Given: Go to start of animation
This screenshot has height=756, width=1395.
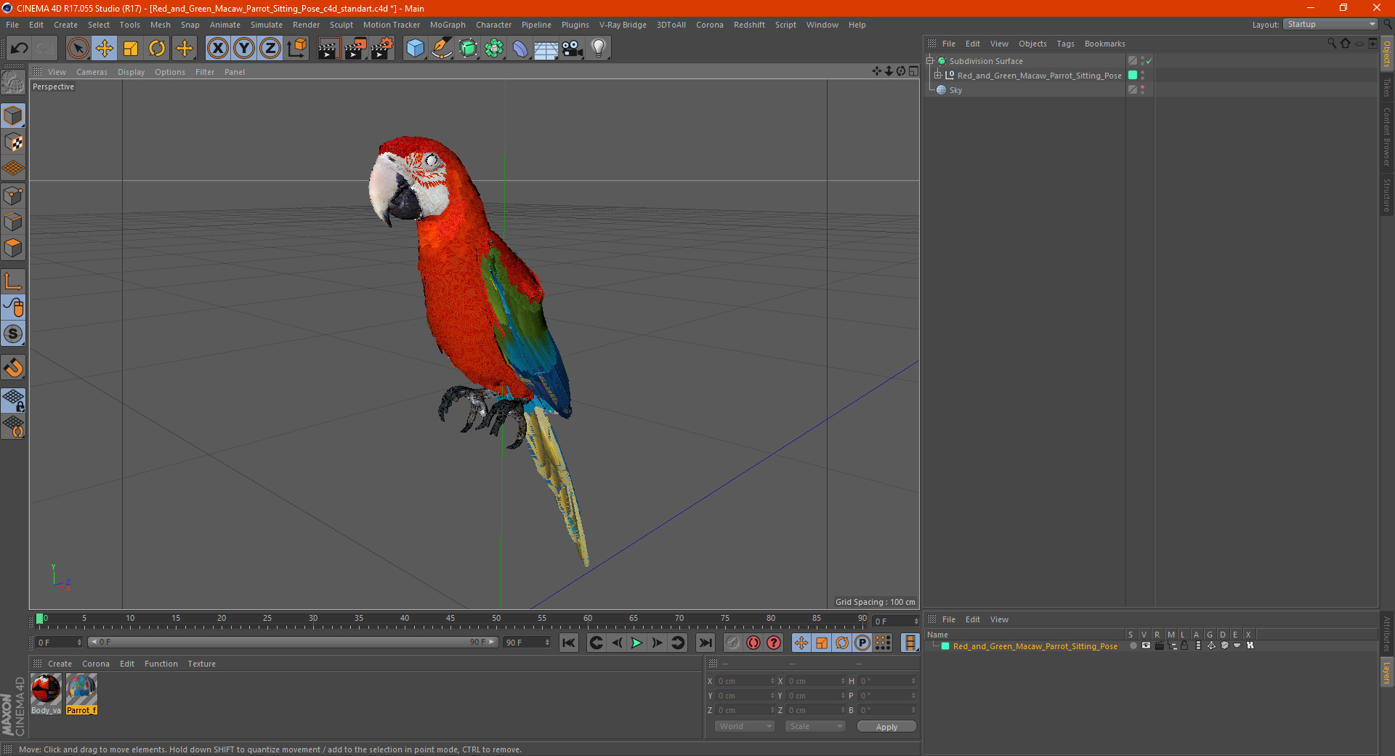Looking at the screenshot, I should pos(569,643).
